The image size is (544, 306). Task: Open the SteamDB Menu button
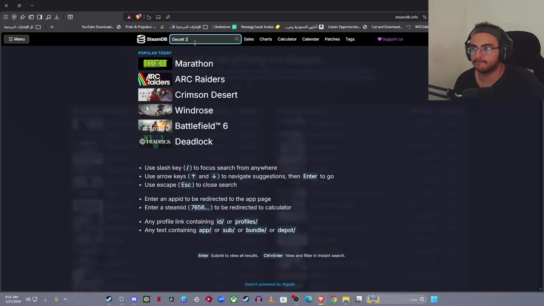pyautogui.click(x=17, y=39)
